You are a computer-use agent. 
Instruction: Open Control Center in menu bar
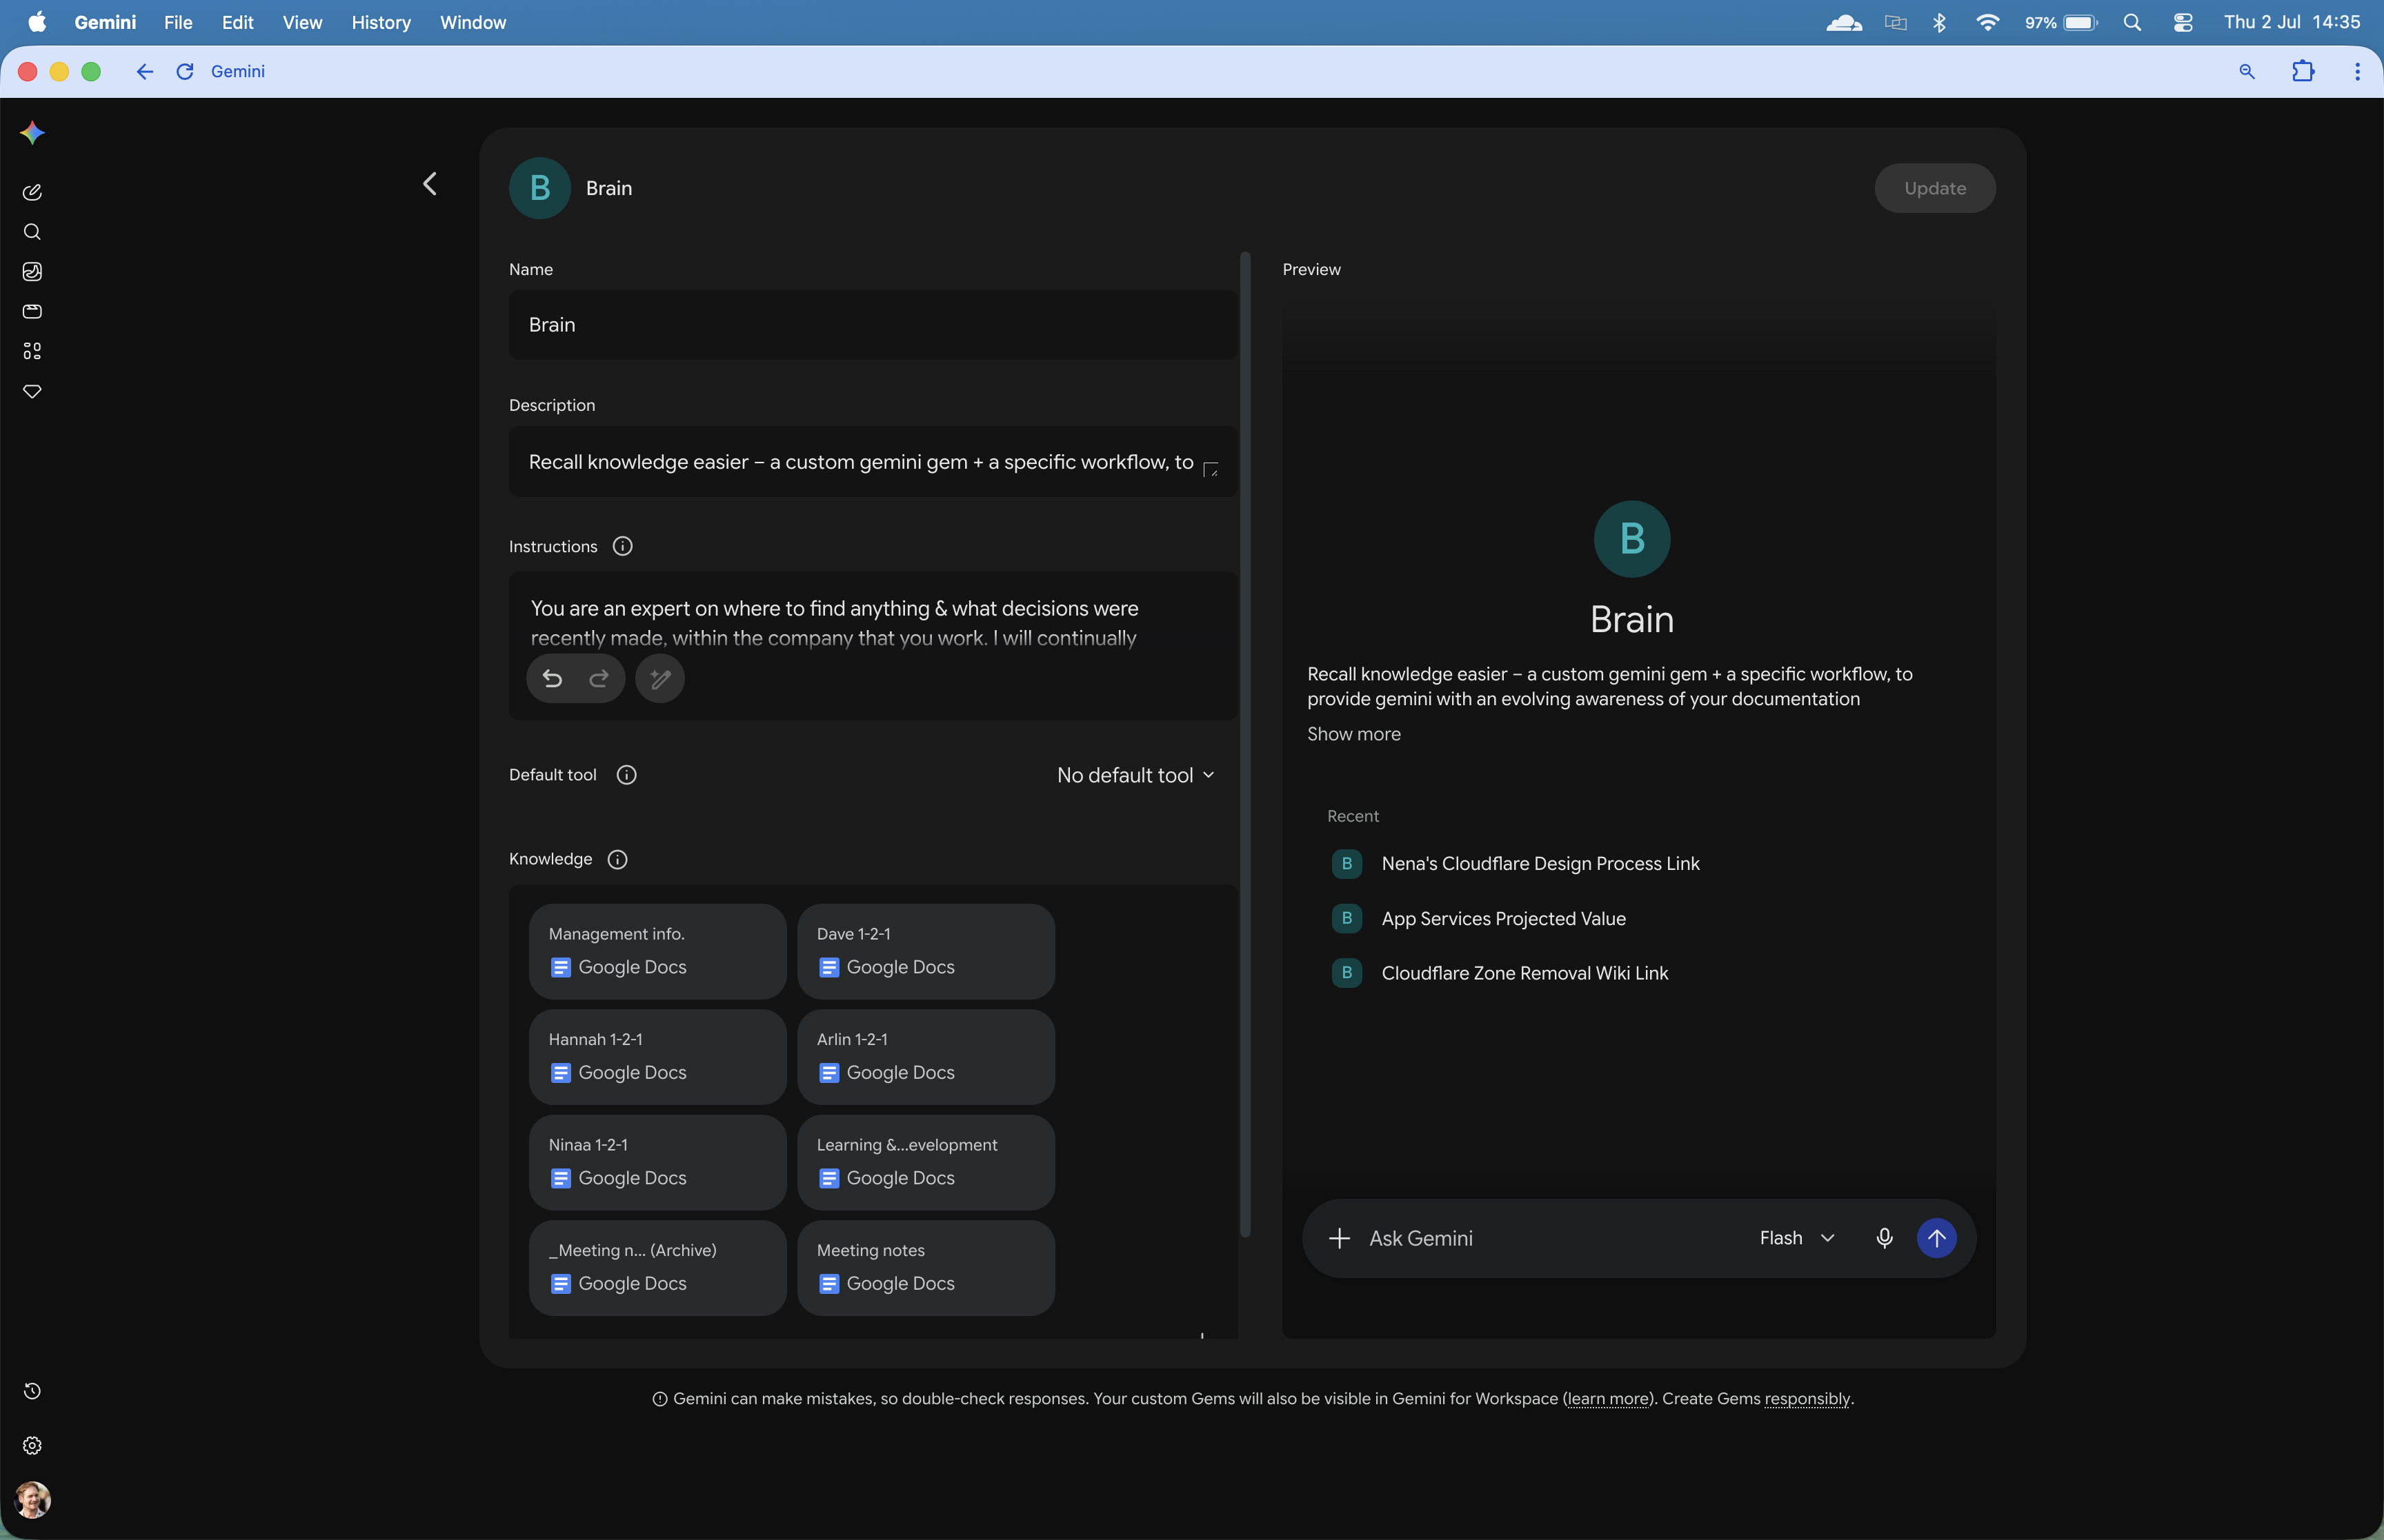(2183, 22)
